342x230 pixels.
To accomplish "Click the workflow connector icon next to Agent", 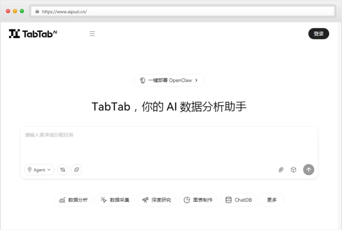I will tap(63, 170).
